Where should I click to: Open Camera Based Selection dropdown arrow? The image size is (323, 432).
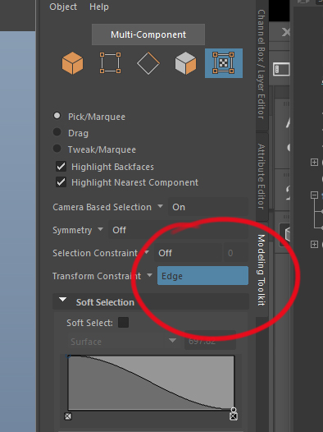point(160,206)
